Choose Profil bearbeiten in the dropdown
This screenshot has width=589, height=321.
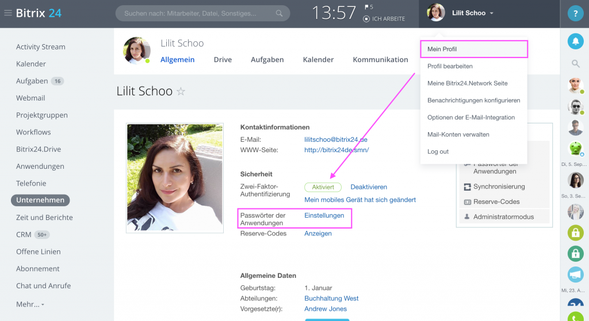pos(450,67)
